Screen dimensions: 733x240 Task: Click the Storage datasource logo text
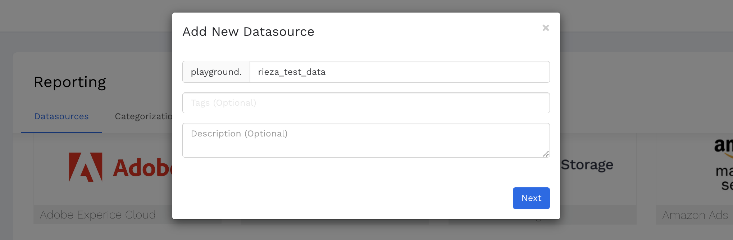(587, 165)
